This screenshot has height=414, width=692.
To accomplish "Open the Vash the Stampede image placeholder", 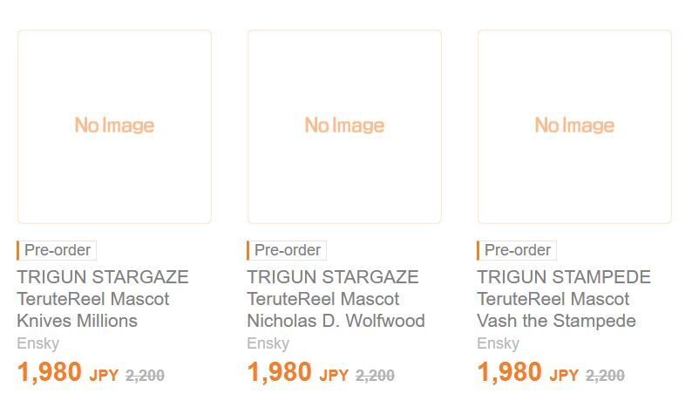I will pos(574,127).
